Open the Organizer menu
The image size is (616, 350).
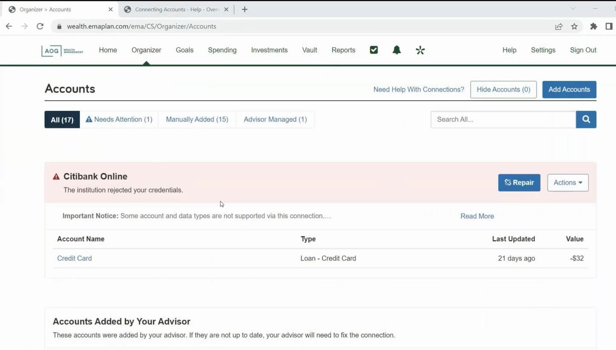146,50
